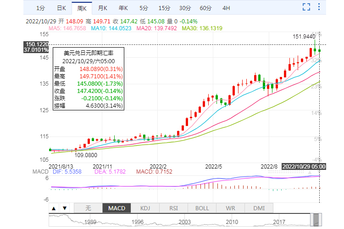Switch to 4H timeframe tab
The height and width of the screenshot is (229, 344).
(x=226, y=8)
